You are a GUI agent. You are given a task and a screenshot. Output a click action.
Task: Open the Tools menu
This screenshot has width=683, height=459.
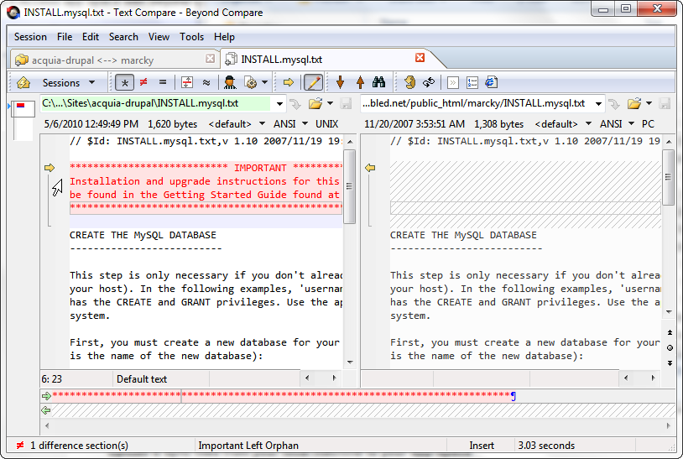(191, 37)
